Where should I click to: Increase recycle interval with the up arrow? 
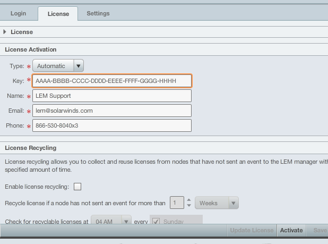[x=189, y=200]
